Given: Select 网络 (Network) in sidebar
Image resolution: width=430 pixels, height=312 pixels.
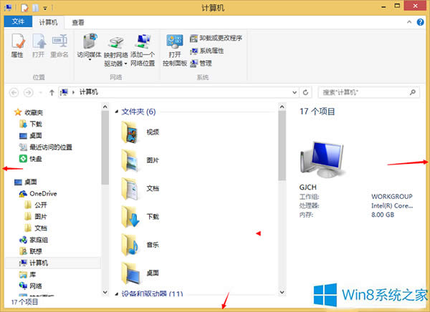Looking at the screenshot, I should (x=31, y=286).
